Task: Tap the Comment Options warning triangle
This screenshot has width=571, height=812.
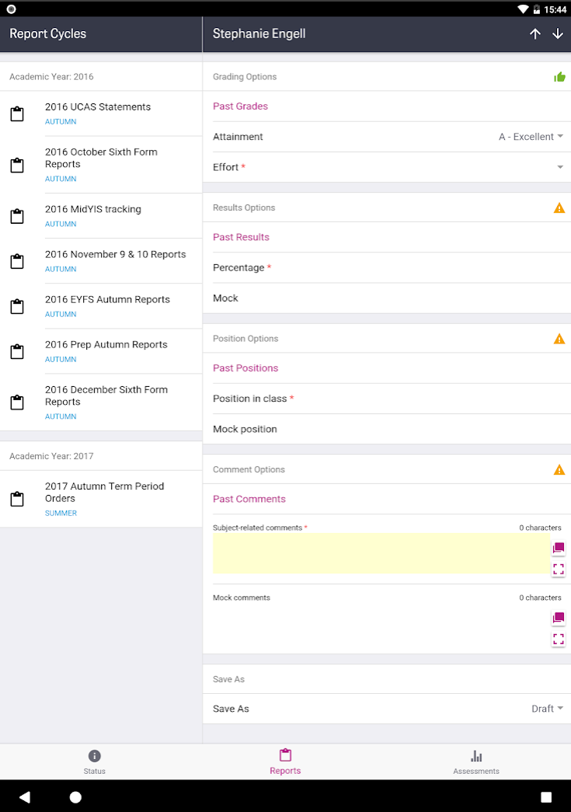Action: tap(559, 469)
